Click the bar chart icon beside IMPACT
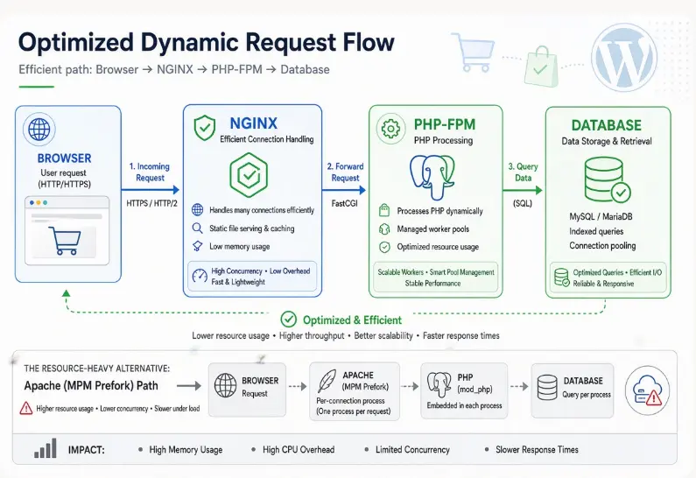Viewport: 696px width, 478px height. (x=46, y=448)
